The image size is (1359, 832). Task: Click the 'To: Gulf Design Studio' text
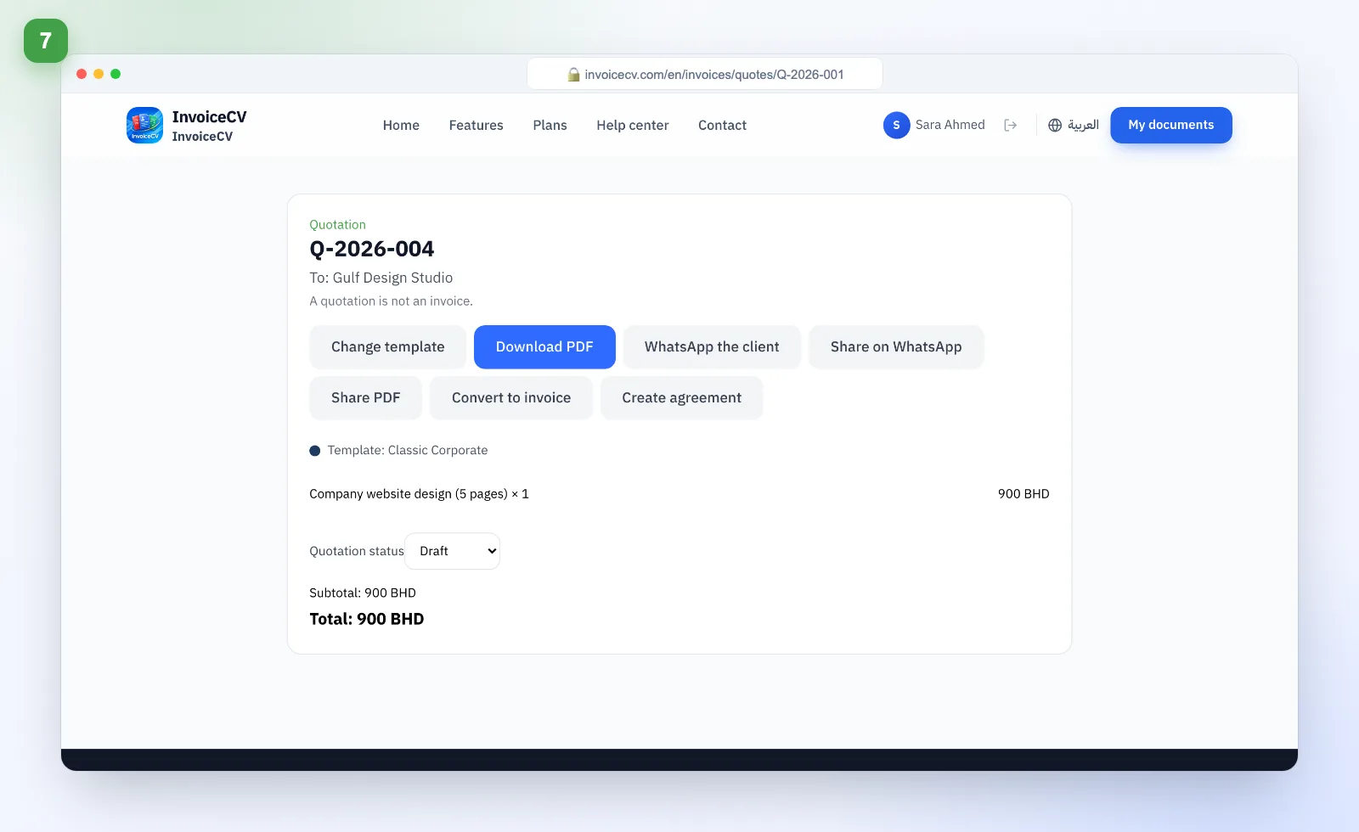pyautogui.click(x=381, y=278)
